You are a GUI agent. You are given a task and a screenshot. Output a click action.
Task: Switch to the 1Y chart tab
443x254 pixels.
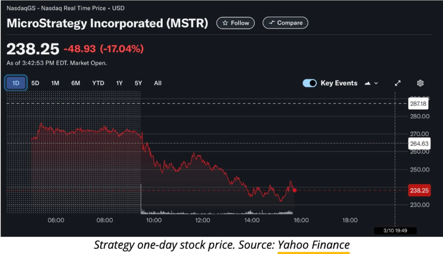pos(119,83)
